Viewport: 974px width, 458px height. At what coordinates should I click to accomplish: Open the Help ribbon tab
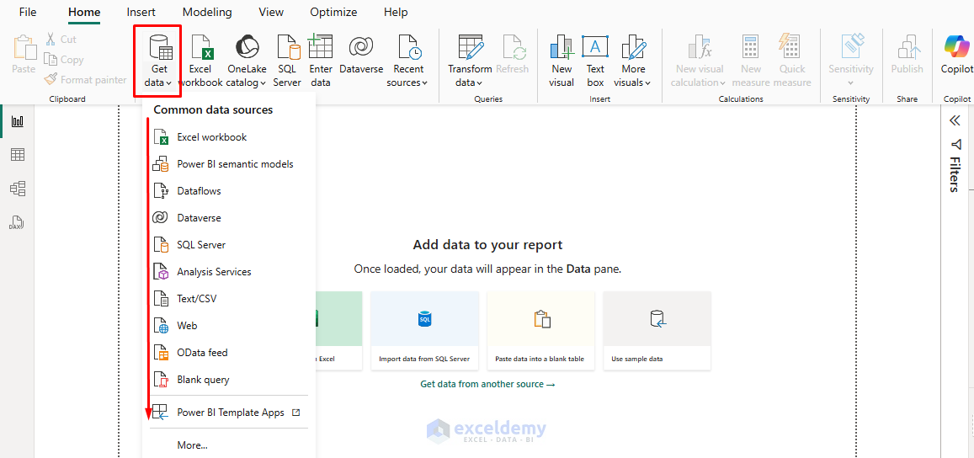tap(396, 12)
